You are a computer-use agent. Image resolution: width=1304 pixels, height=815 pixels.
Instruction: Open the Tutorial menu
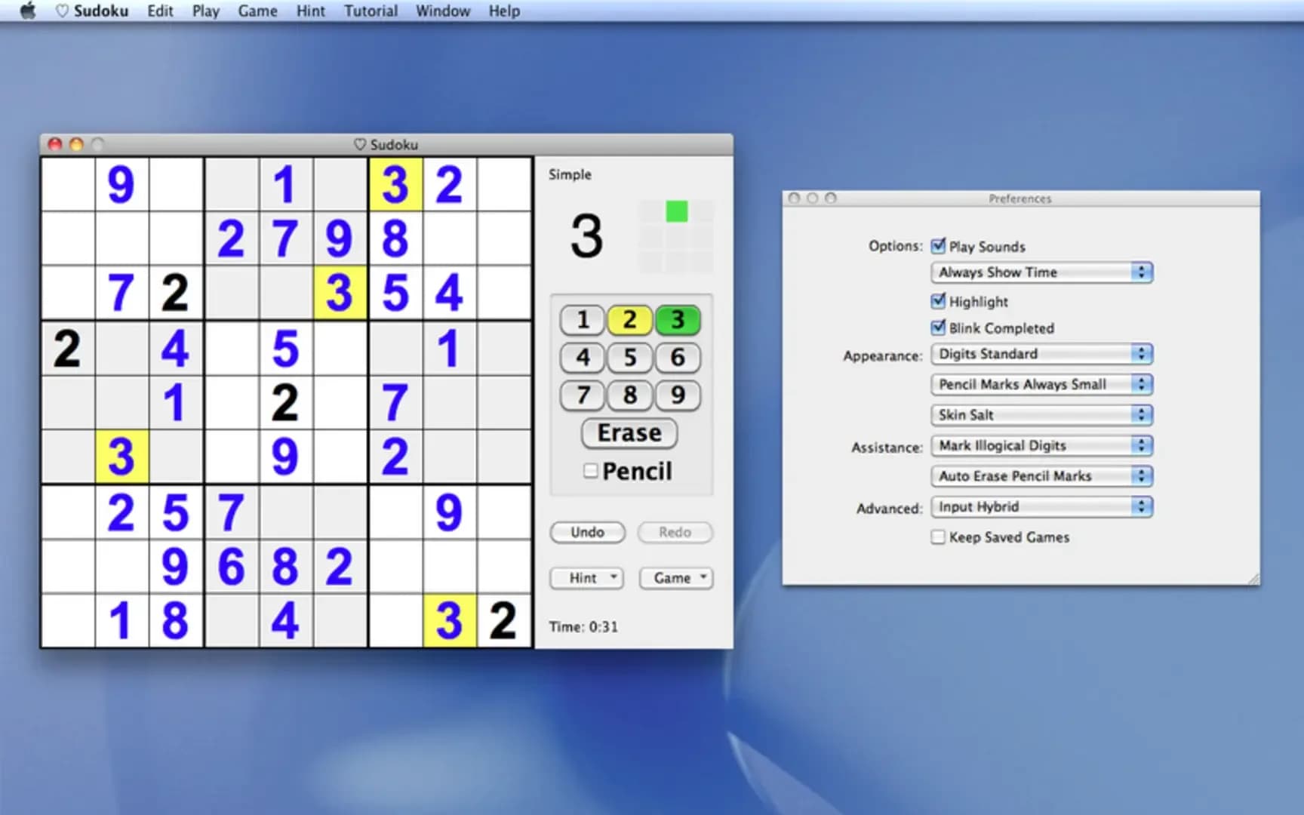tap(371, 11)
